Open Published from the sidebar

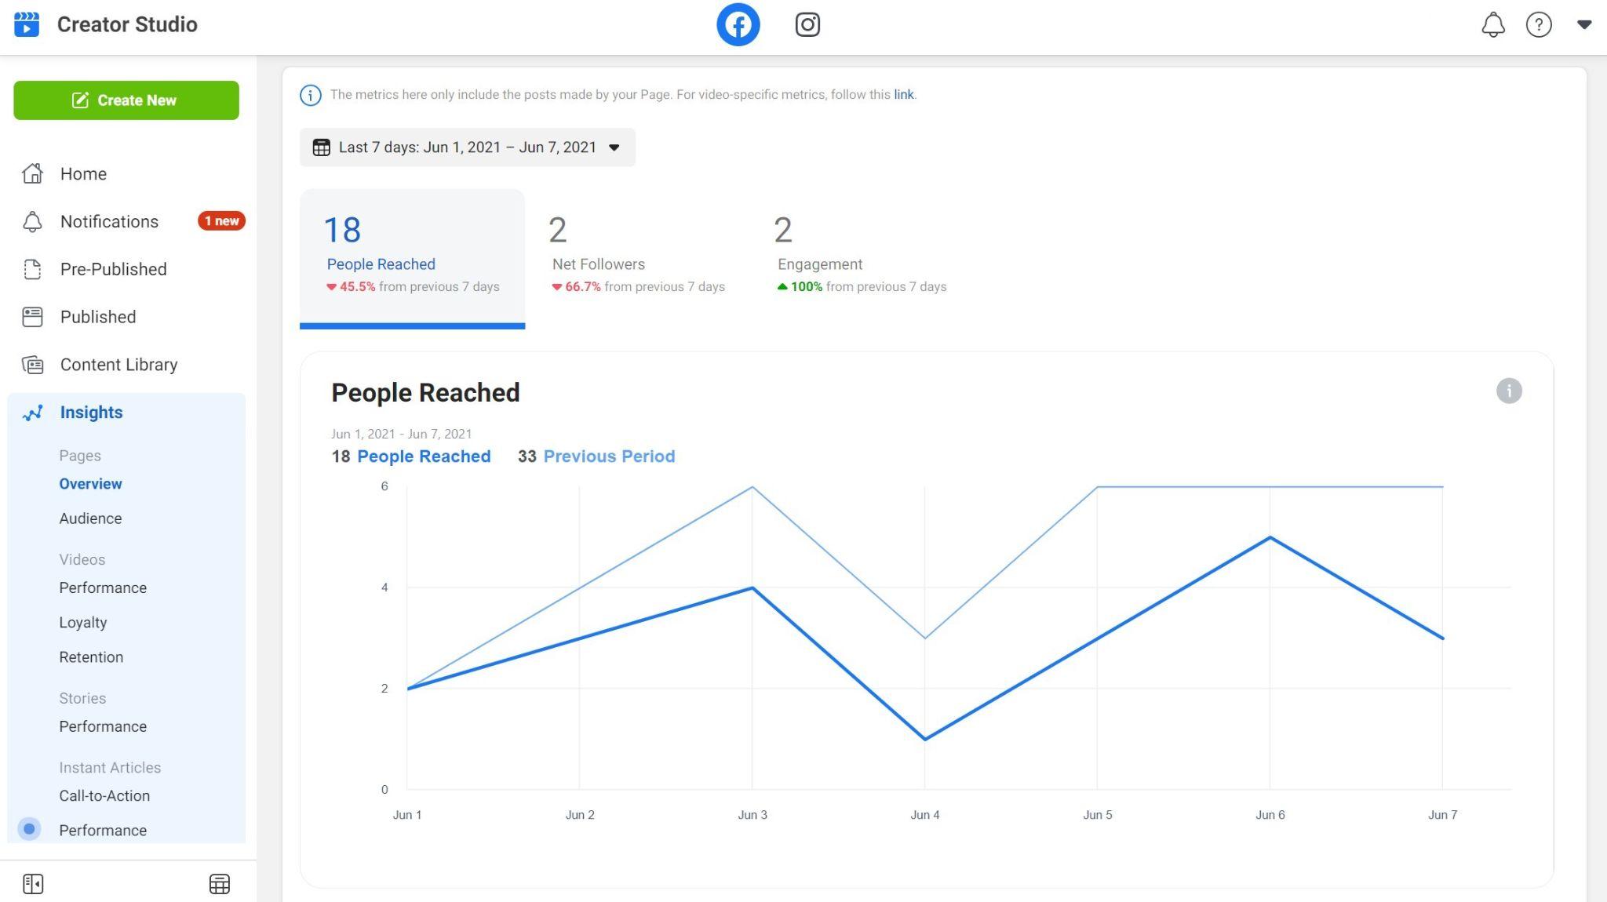tap(97, 317)
